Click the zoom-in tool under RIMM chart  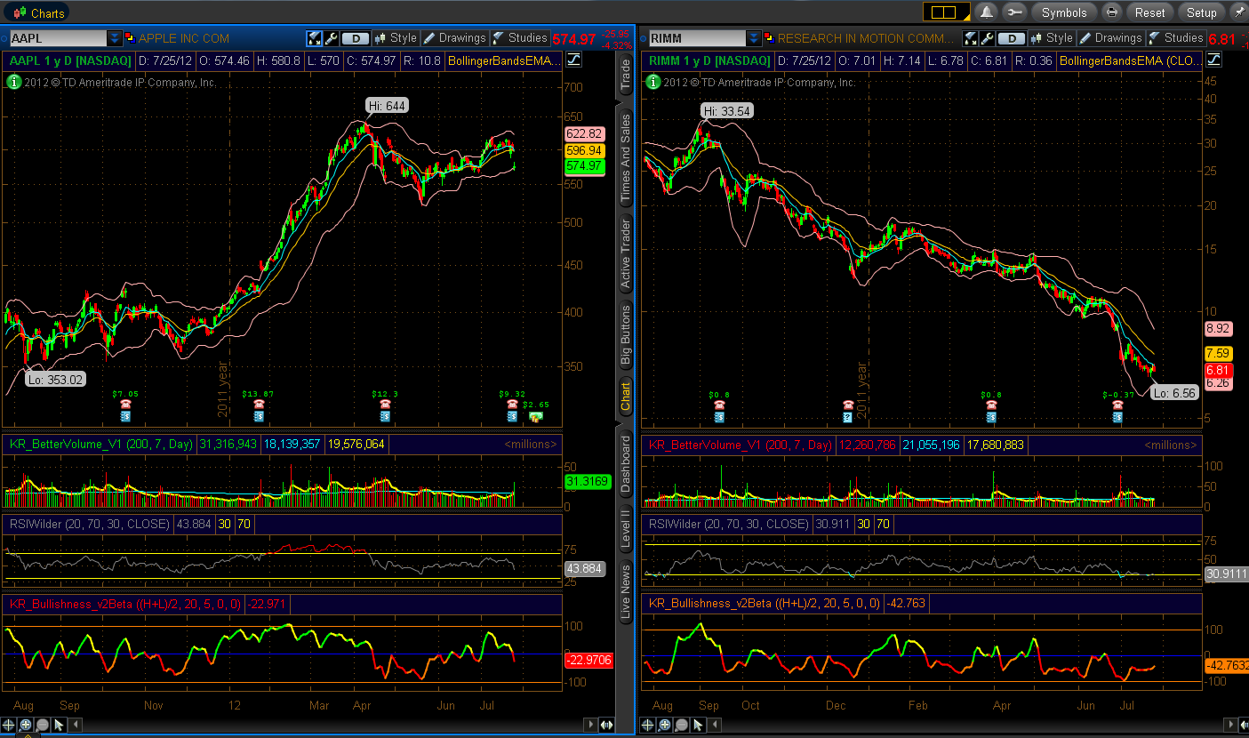664,726
